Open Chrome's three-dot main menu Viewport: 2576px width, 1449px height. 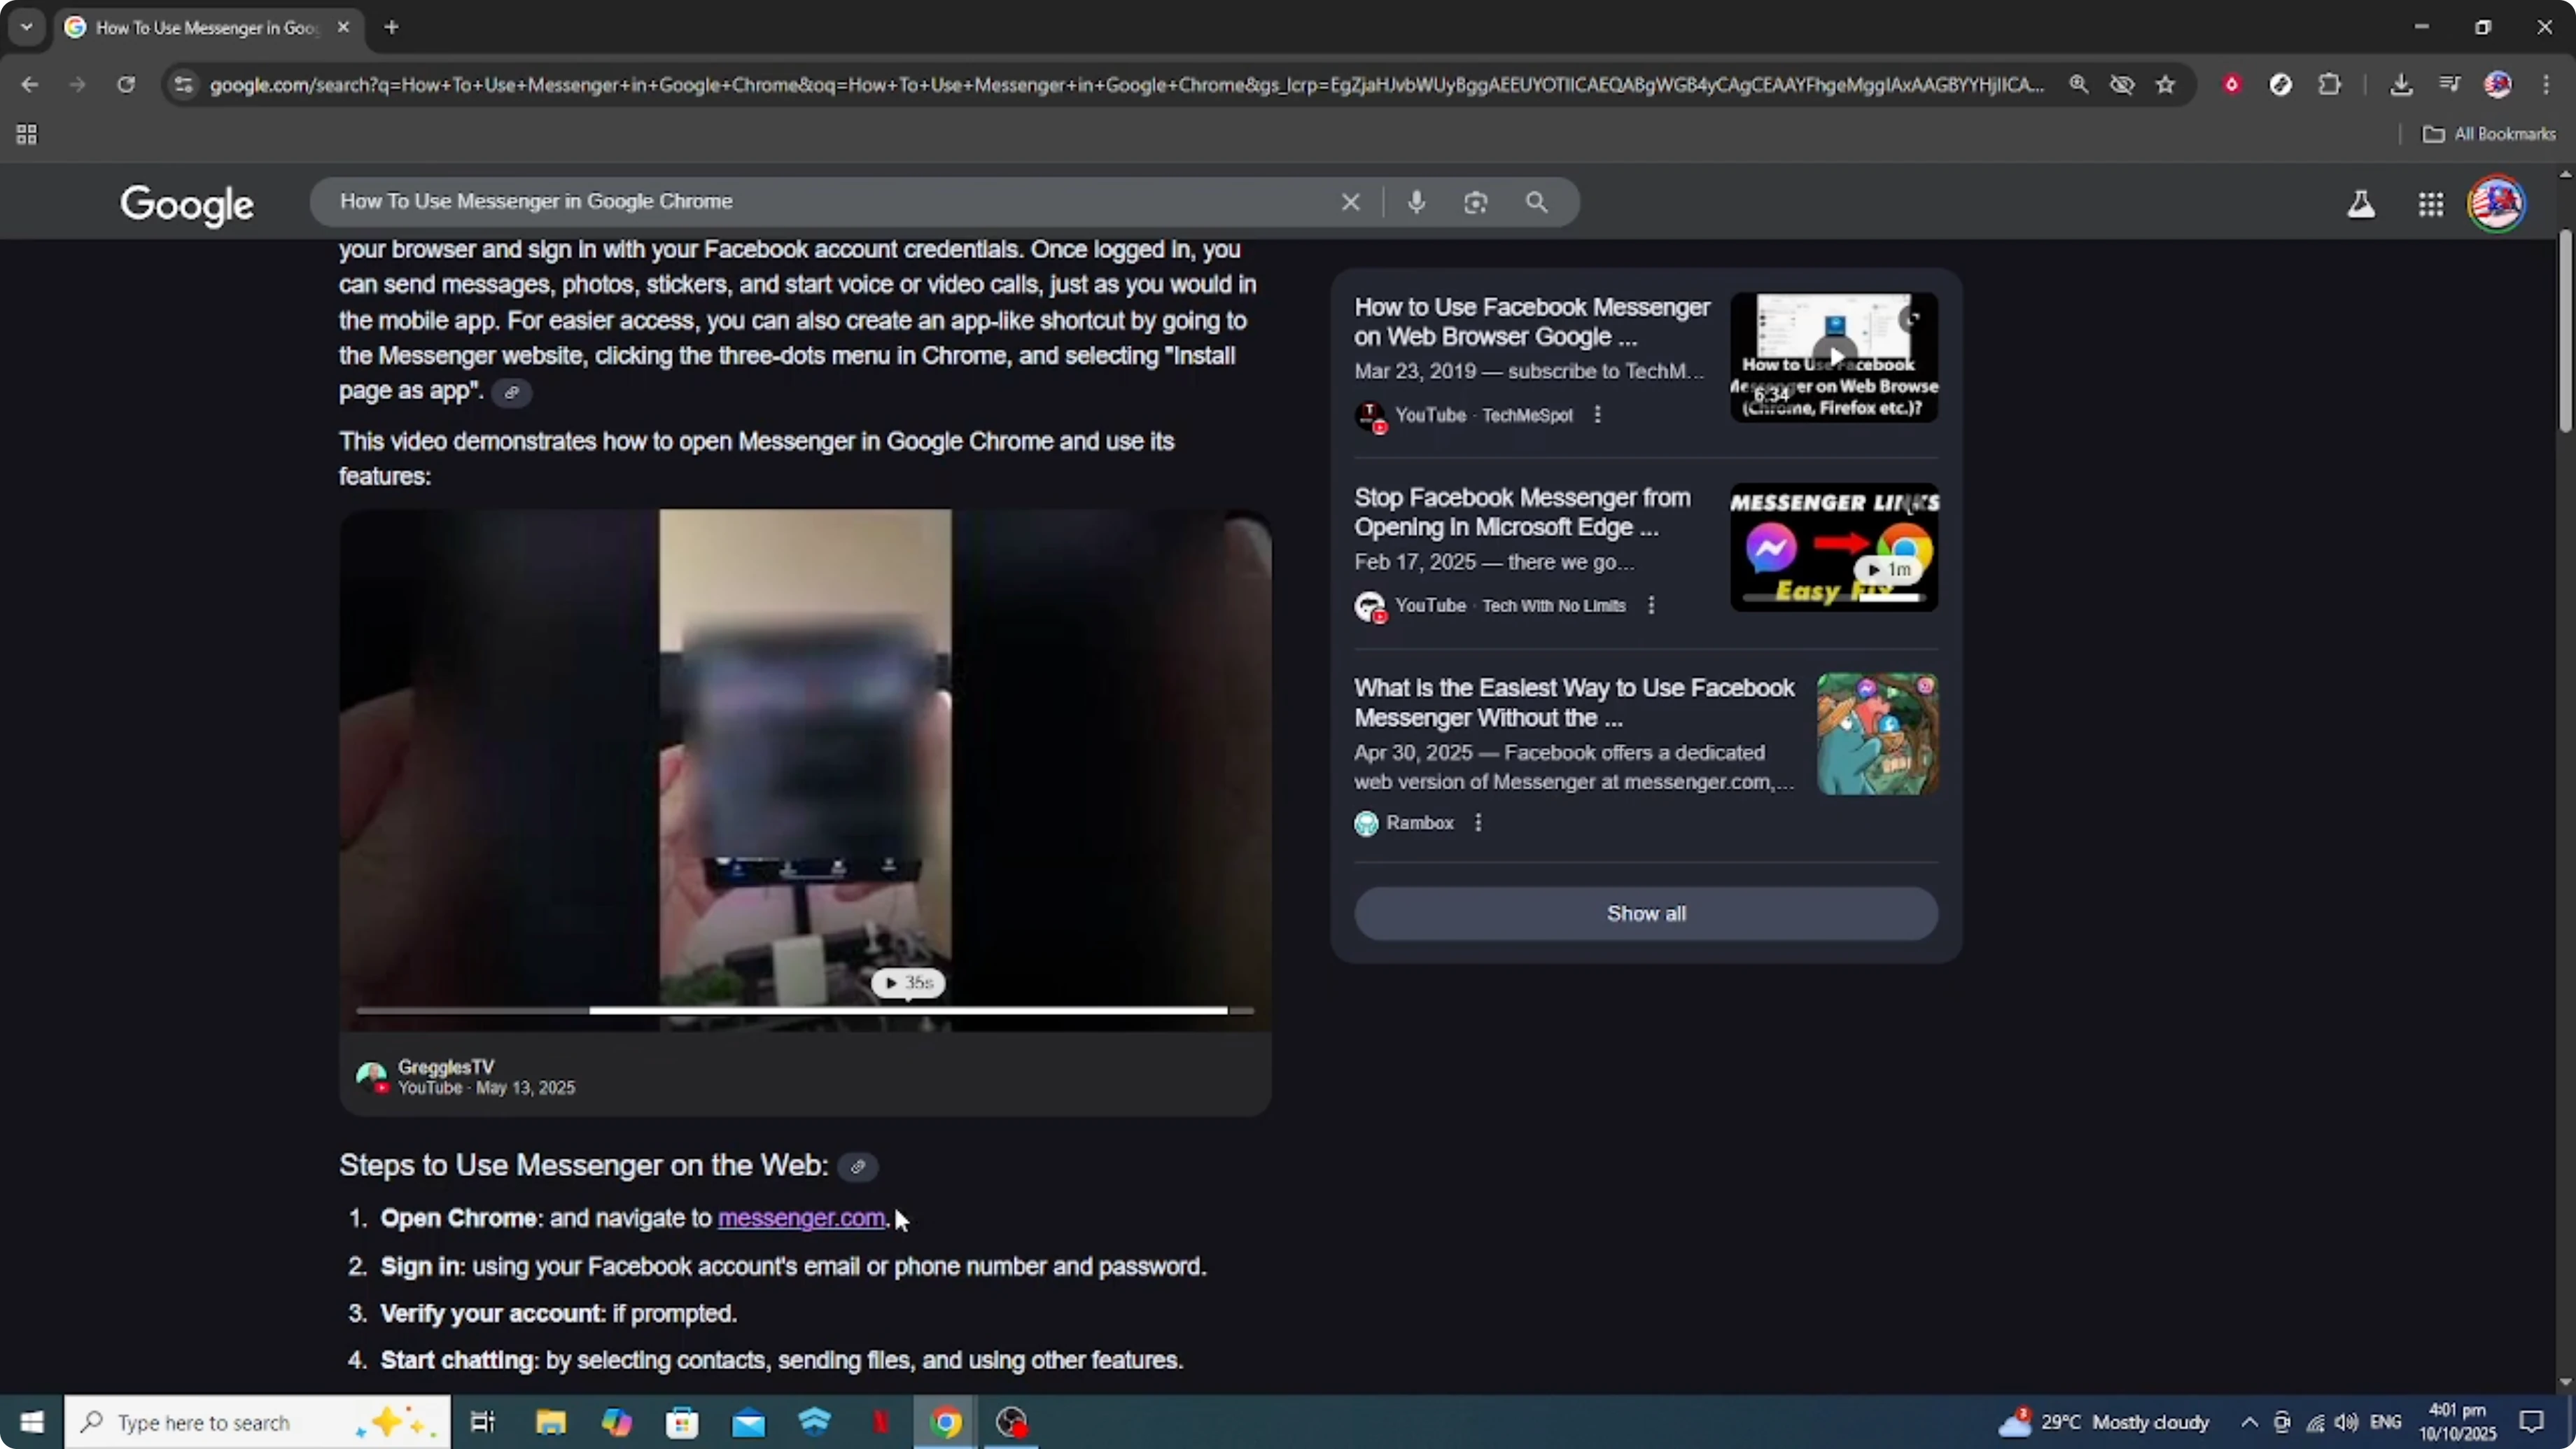(x=2548, y=85)
